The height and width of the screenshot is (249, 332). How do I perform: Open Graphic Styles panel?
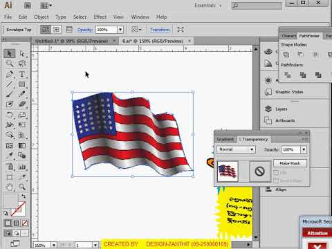[289, 92]
